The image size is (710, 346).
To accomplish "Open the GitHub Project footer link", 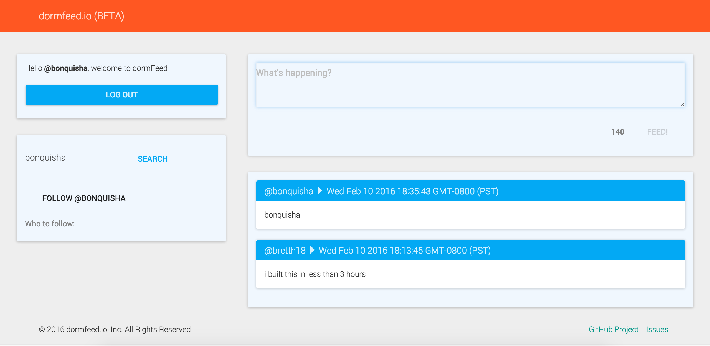I will [613, 329].
